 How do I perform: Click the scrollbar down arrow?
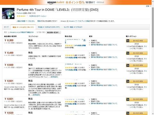153,114
